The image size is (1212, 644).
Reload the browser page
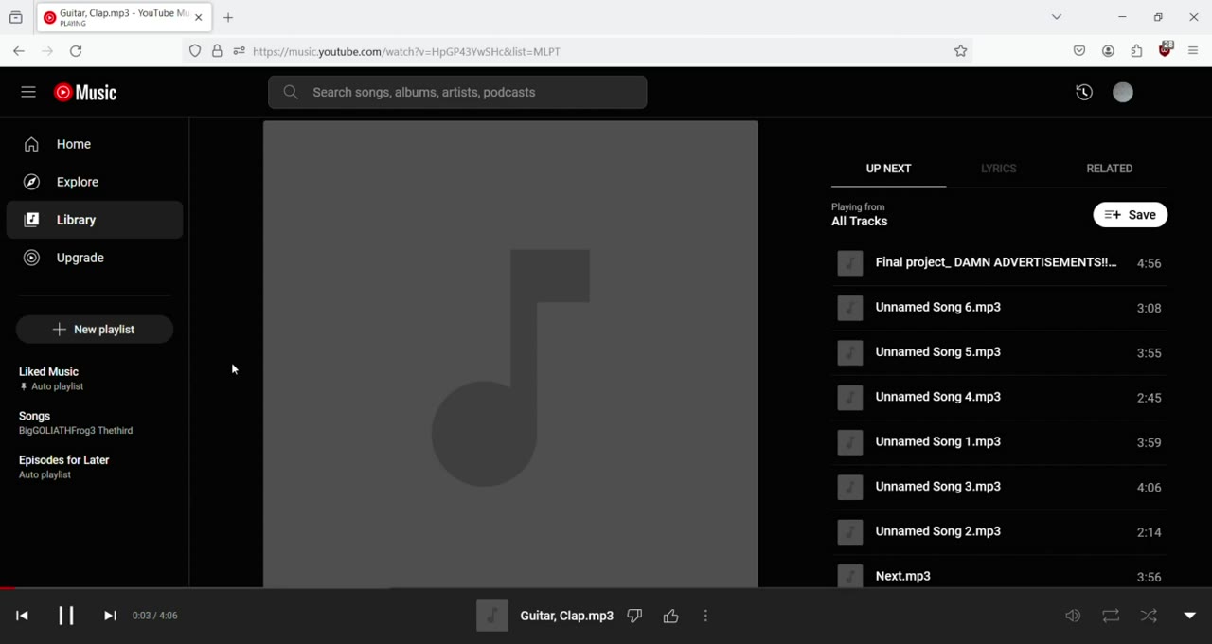click(77, 51)
